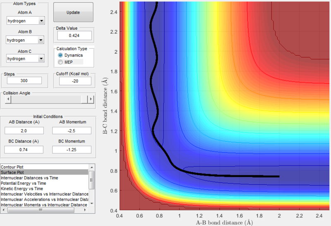Click the AB Momentum input field

72,131
